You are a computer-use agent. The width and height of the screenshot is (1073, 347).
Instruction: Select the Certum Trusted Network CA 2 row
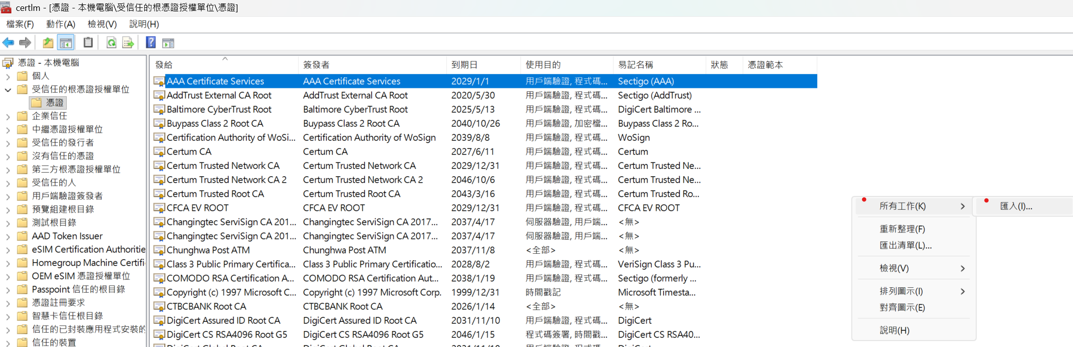484,180
